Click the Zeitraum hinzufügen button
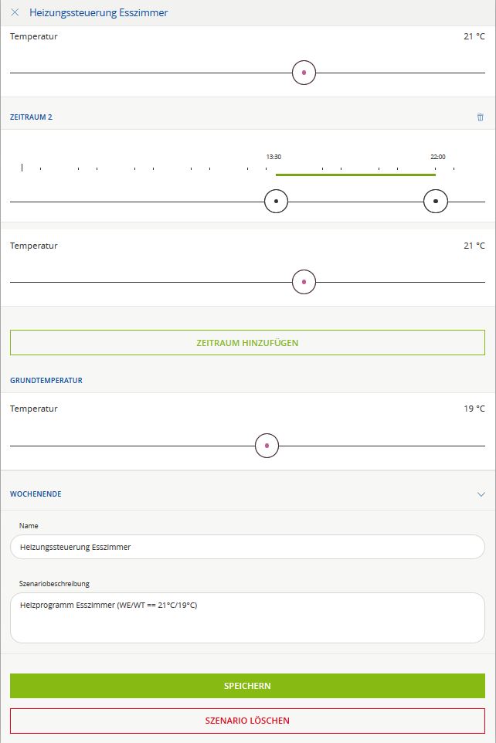 (247, 343)
